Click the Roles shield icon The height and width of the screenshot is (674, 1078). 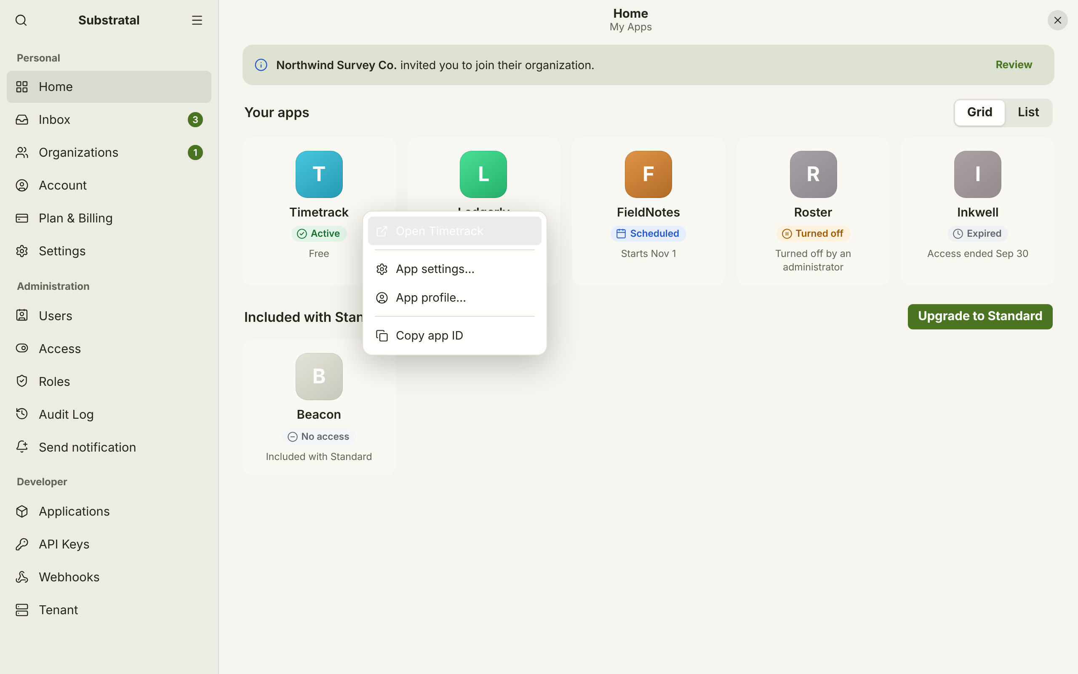tap(22, 382)
